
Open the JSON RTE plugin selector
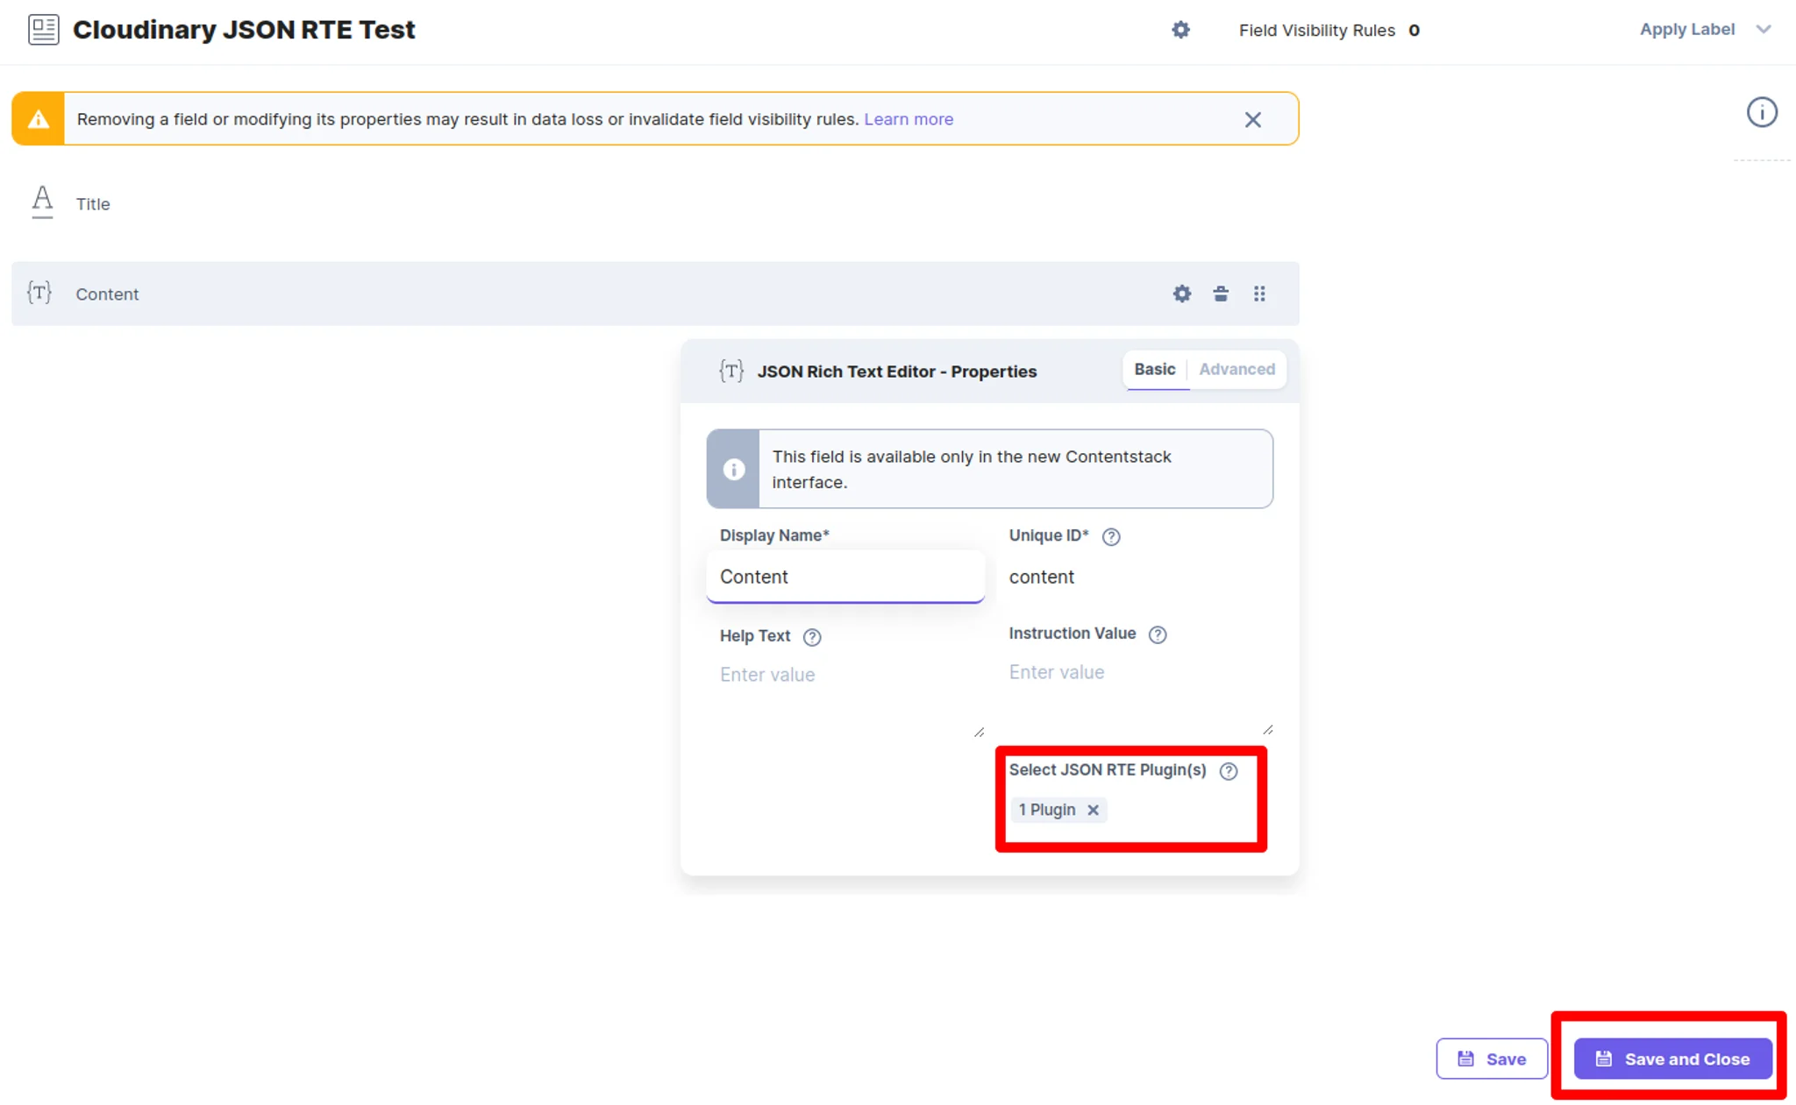point(1131,810)
